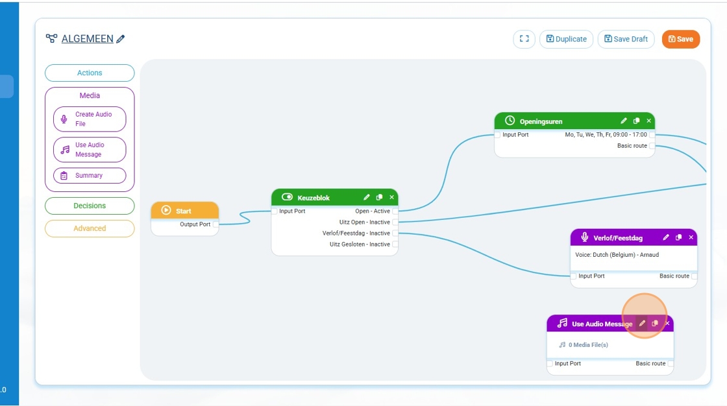Click the Start node Output Port
727x406 pixels.
(216, 224)
